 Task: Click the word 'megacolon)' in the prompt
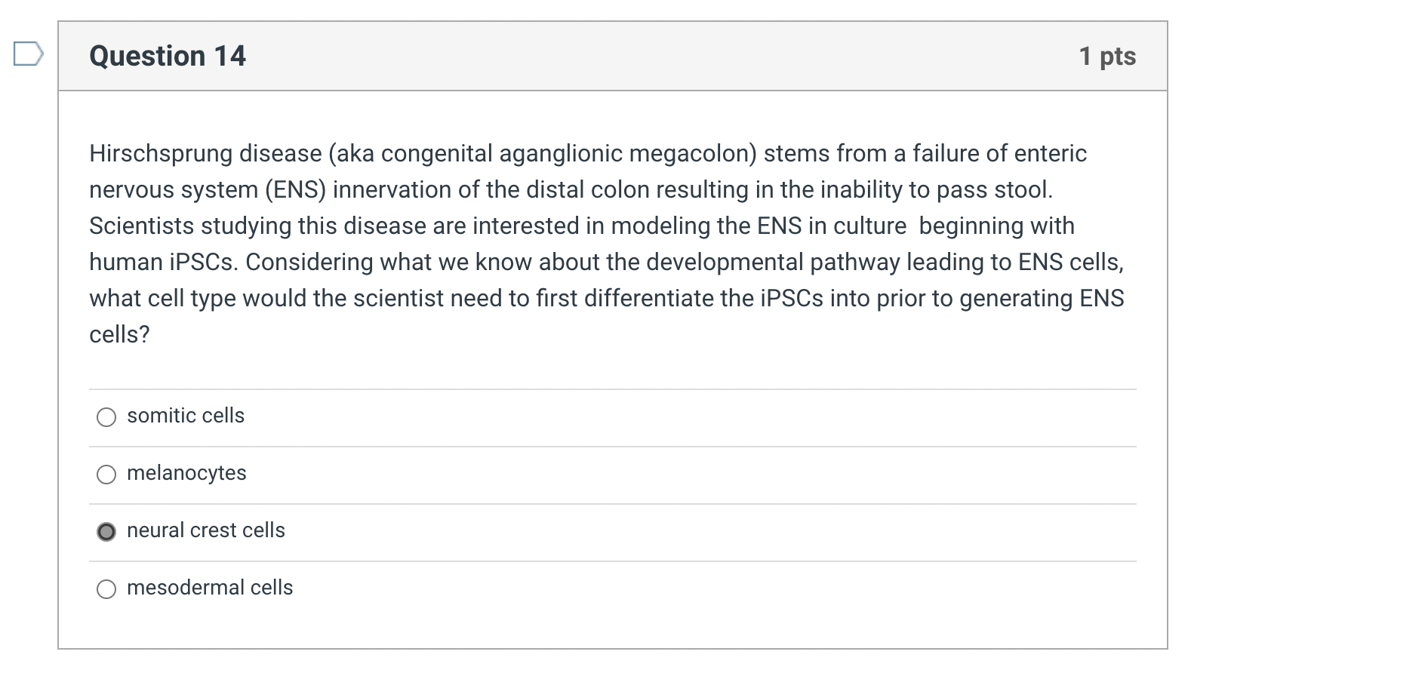pos(692,154)
